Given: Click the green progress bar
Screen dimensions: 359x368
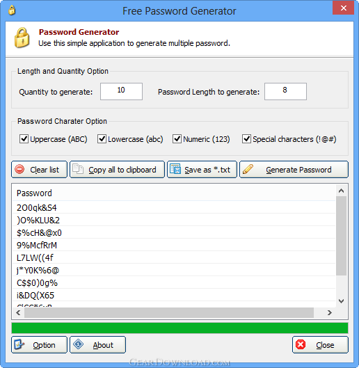Looking at the screenshot, I should (x=179, y=328).
